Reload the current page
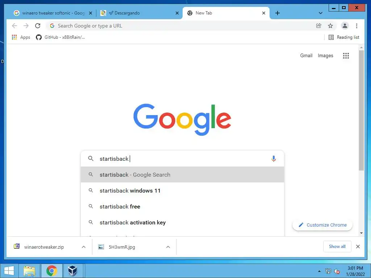The height and width of the screenshot is (278, 371). click(38, 26)
